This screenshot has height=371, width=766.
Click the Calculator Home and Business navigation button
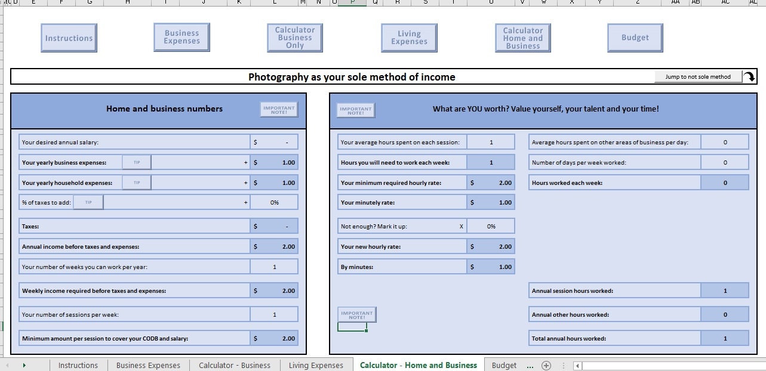tap(522, 37)
